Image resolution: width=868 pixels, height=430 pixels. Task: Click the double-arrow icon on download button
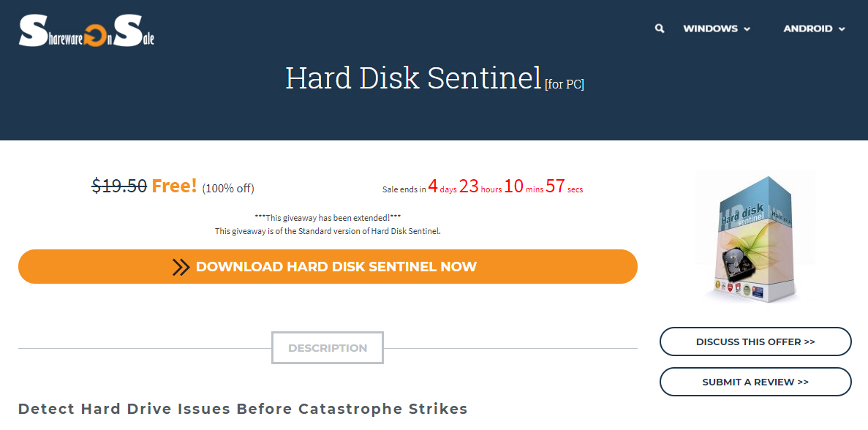pyautogui.click(x=181, y=267)
